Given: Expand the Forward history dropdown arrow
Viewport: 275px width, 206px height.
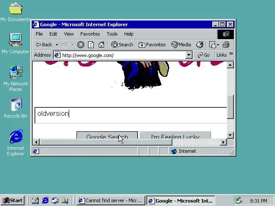Looking at the screenshot, I should pos(73,45).
